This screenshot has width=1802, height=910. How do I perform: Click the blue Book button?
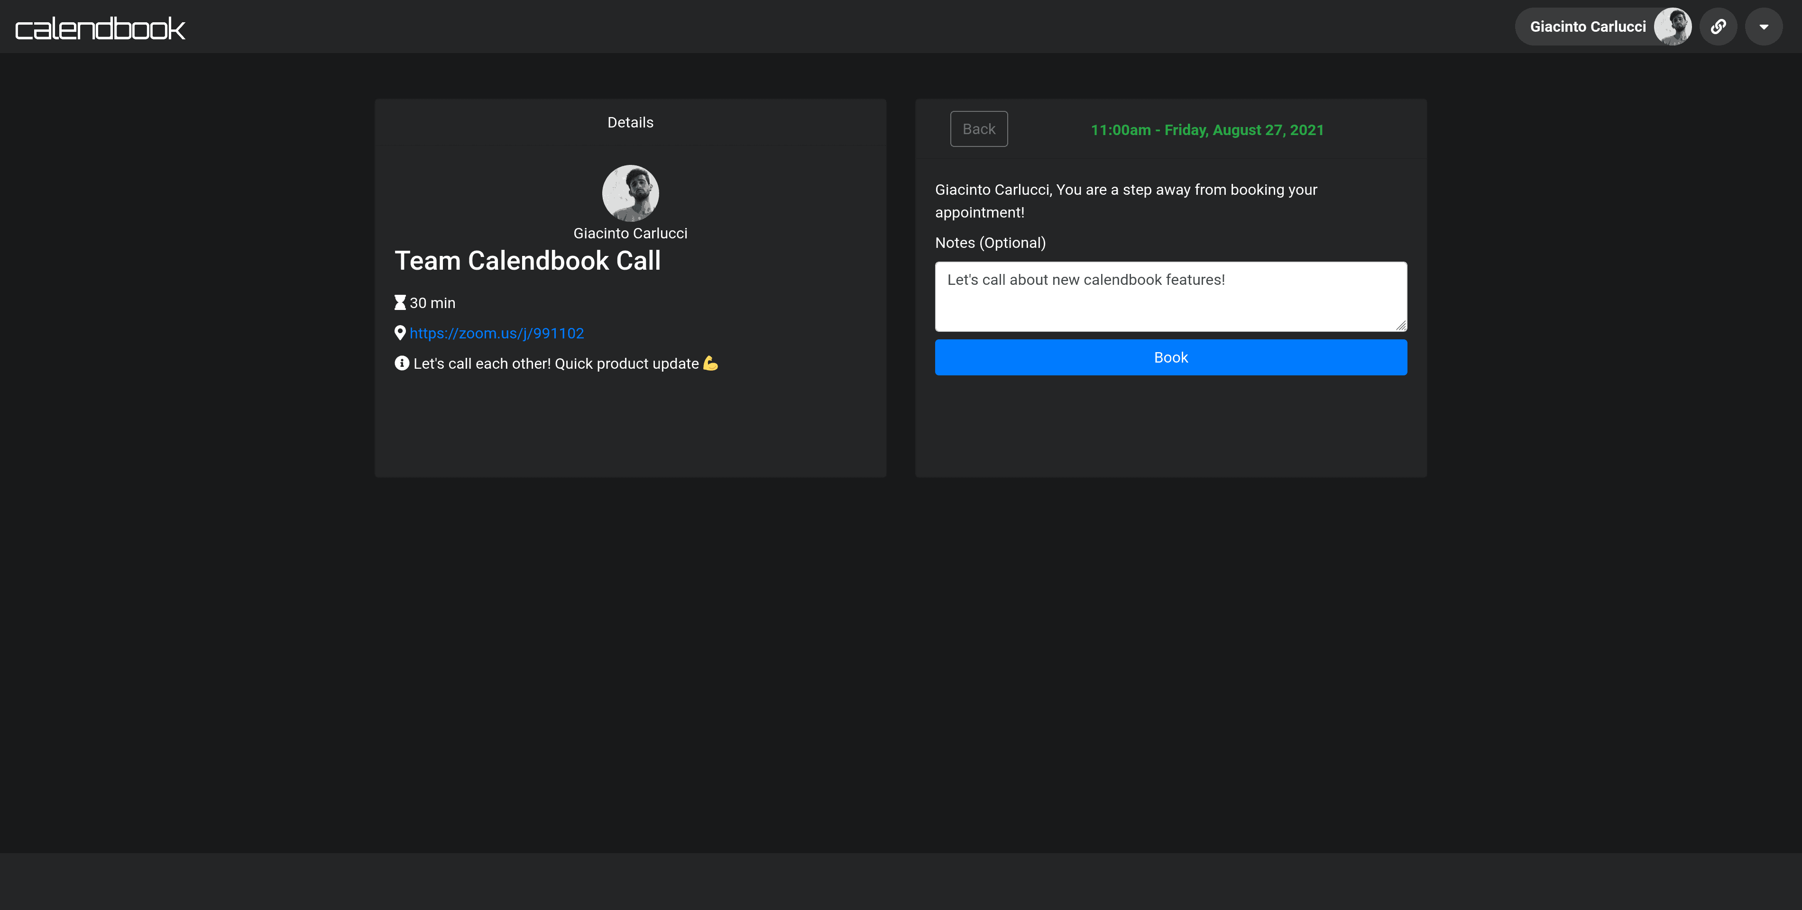(1170, 357)
